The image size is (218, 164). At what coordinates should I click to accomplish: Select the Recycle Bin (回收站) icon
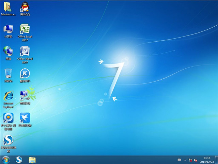pyautogui.click(x=8, y=75)
